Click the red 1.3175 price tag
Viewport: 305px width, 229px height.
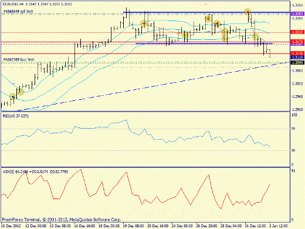point(297,41)
